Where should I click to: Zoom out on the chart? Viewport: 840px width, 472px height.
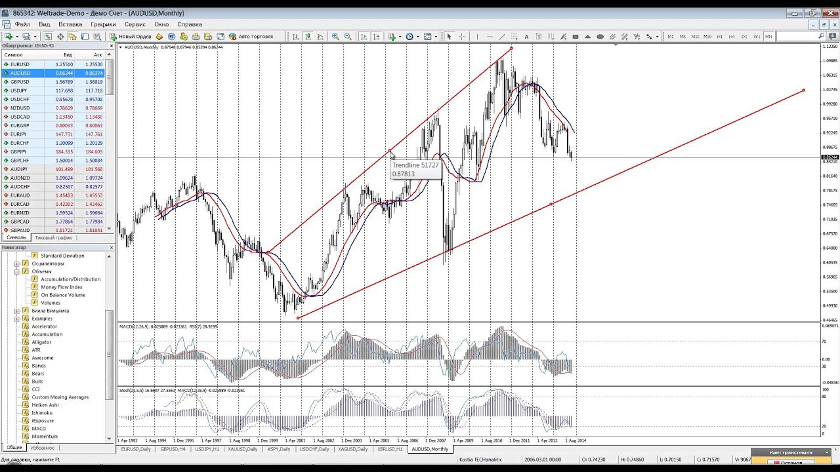[347, 37]
